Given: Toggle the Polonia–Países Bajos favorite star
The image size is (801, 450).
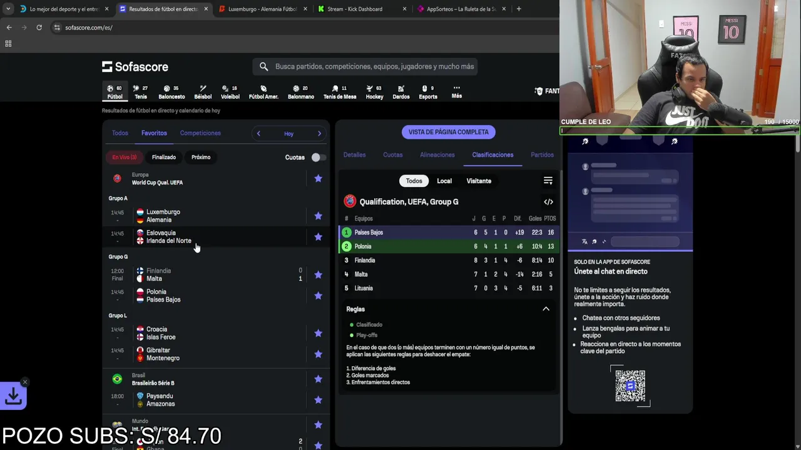Looking at the screenshot, I should pyautogui.click(x=318, y=296).
